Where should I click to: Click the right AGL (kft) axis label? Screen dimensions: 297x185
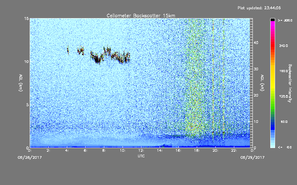(x=262, y=83)
